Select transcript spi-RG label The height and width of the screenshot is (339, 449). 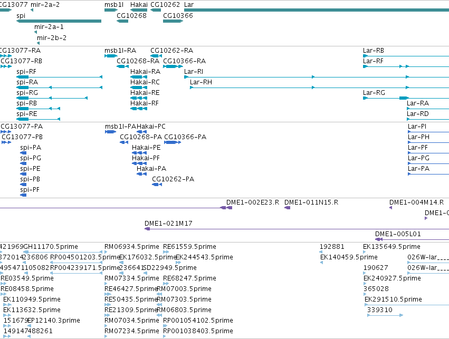[27, 93]
